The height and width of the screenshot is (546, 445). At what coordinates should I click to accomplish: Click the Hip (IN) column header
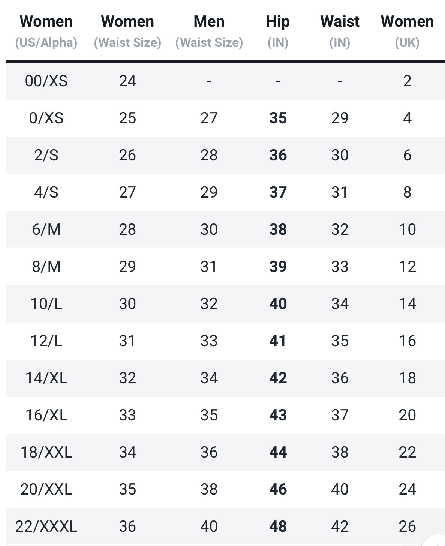(x=278, y=31)
